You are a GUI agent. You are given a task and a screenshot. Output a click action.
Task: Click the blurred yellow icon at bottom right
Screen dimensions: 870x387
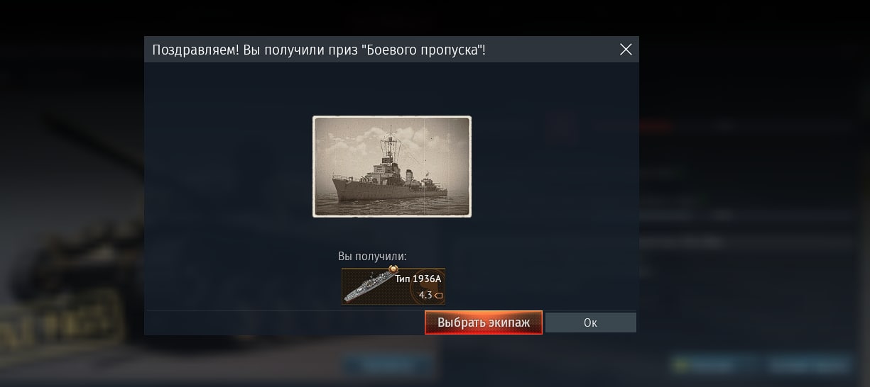click(681, 366)
